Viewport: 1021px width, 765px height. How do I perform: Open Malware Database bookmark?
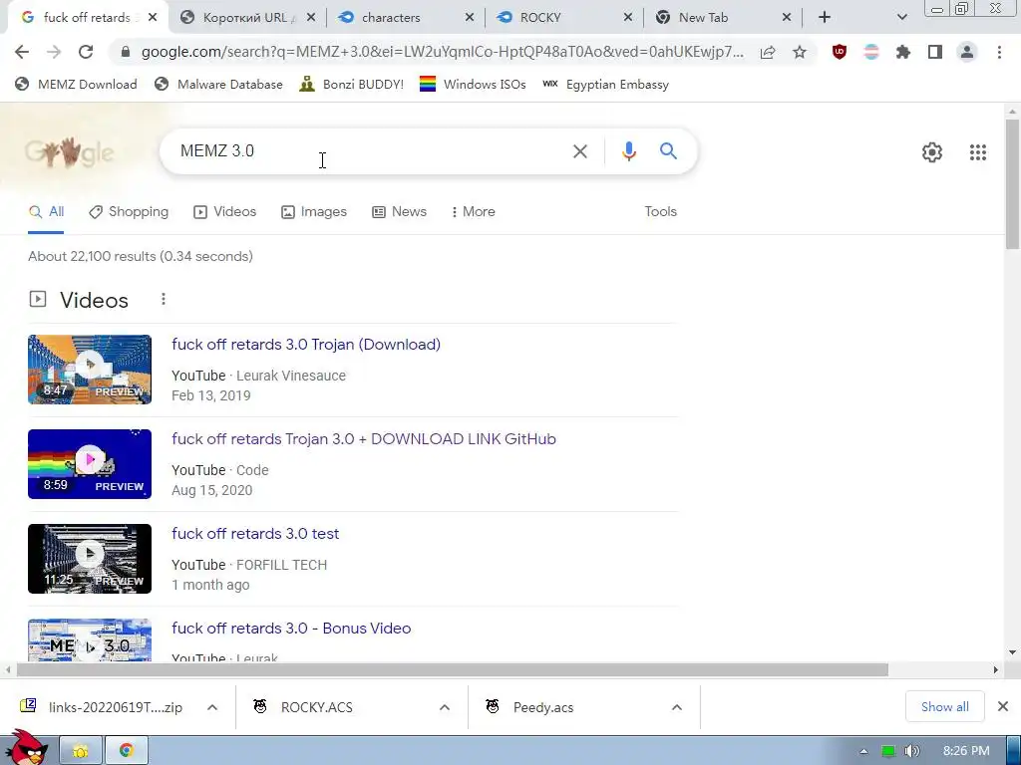pos(218,84)
